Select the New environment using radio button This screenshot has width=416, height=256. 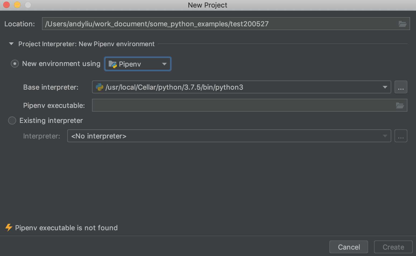(15, 64)
